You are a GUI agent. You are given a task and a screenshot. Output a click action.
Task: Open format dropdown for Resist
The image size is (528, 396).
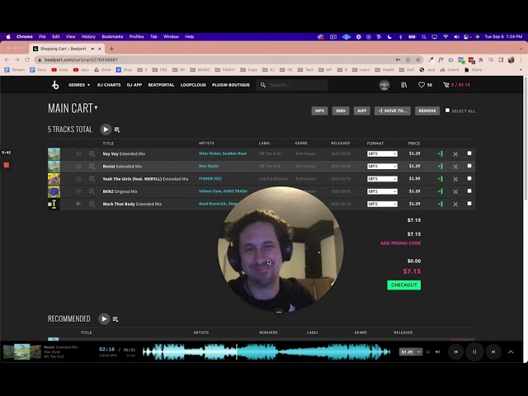[x=382, y=167]
